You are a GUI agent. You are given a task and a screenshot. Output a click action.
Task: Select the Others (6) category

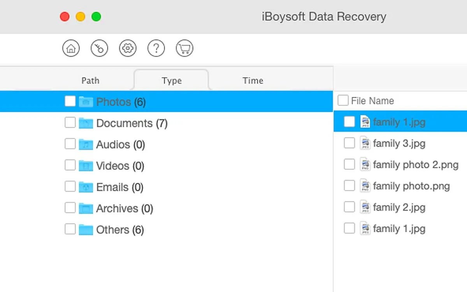(120, 230)
